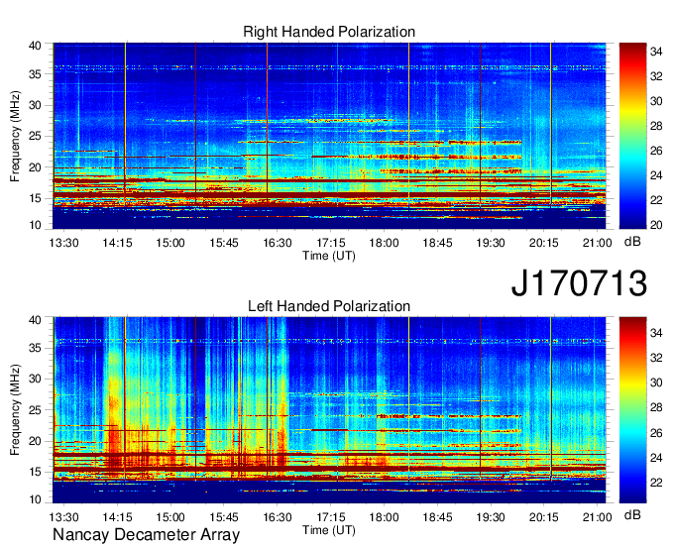Click the 21:00 tick label on the upper plot

pos(597,243)
